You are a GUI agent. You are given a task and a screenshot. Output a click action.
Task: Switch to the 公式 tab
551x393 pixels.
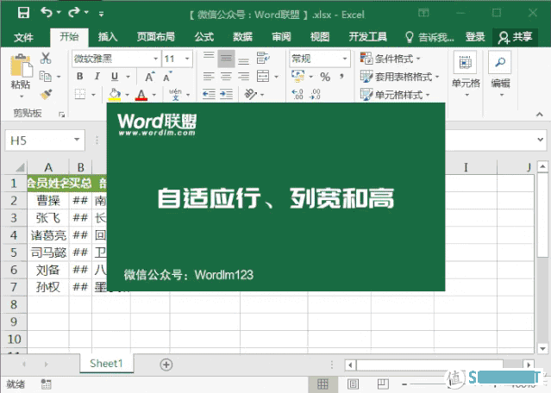(x=204, y=36)
